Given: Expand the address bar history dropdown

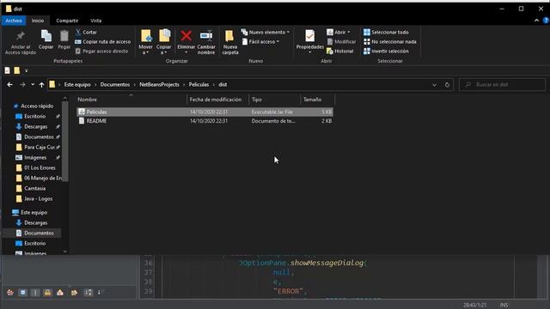Looking at the screenshot, I should pos(434,85).
